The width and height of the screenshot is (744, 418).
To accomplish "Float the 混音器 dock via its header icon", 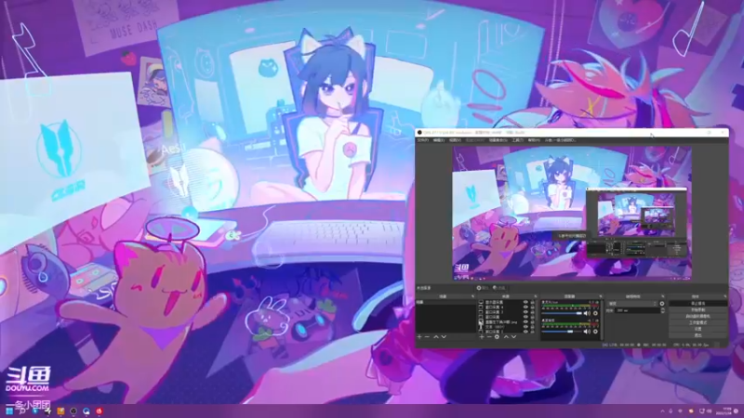I will 600,296.
